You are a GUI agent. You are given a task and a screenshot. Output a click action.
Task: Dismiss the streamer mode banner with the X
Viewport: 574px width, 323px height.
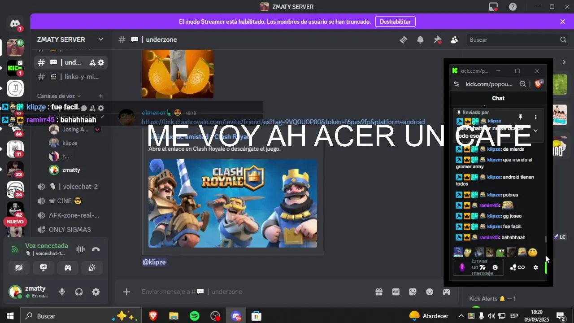click(x=562, y=22)
